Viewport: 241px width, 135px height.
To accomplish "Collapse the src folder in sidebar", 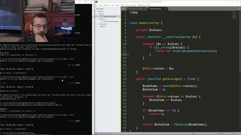I will pos(99,14).
